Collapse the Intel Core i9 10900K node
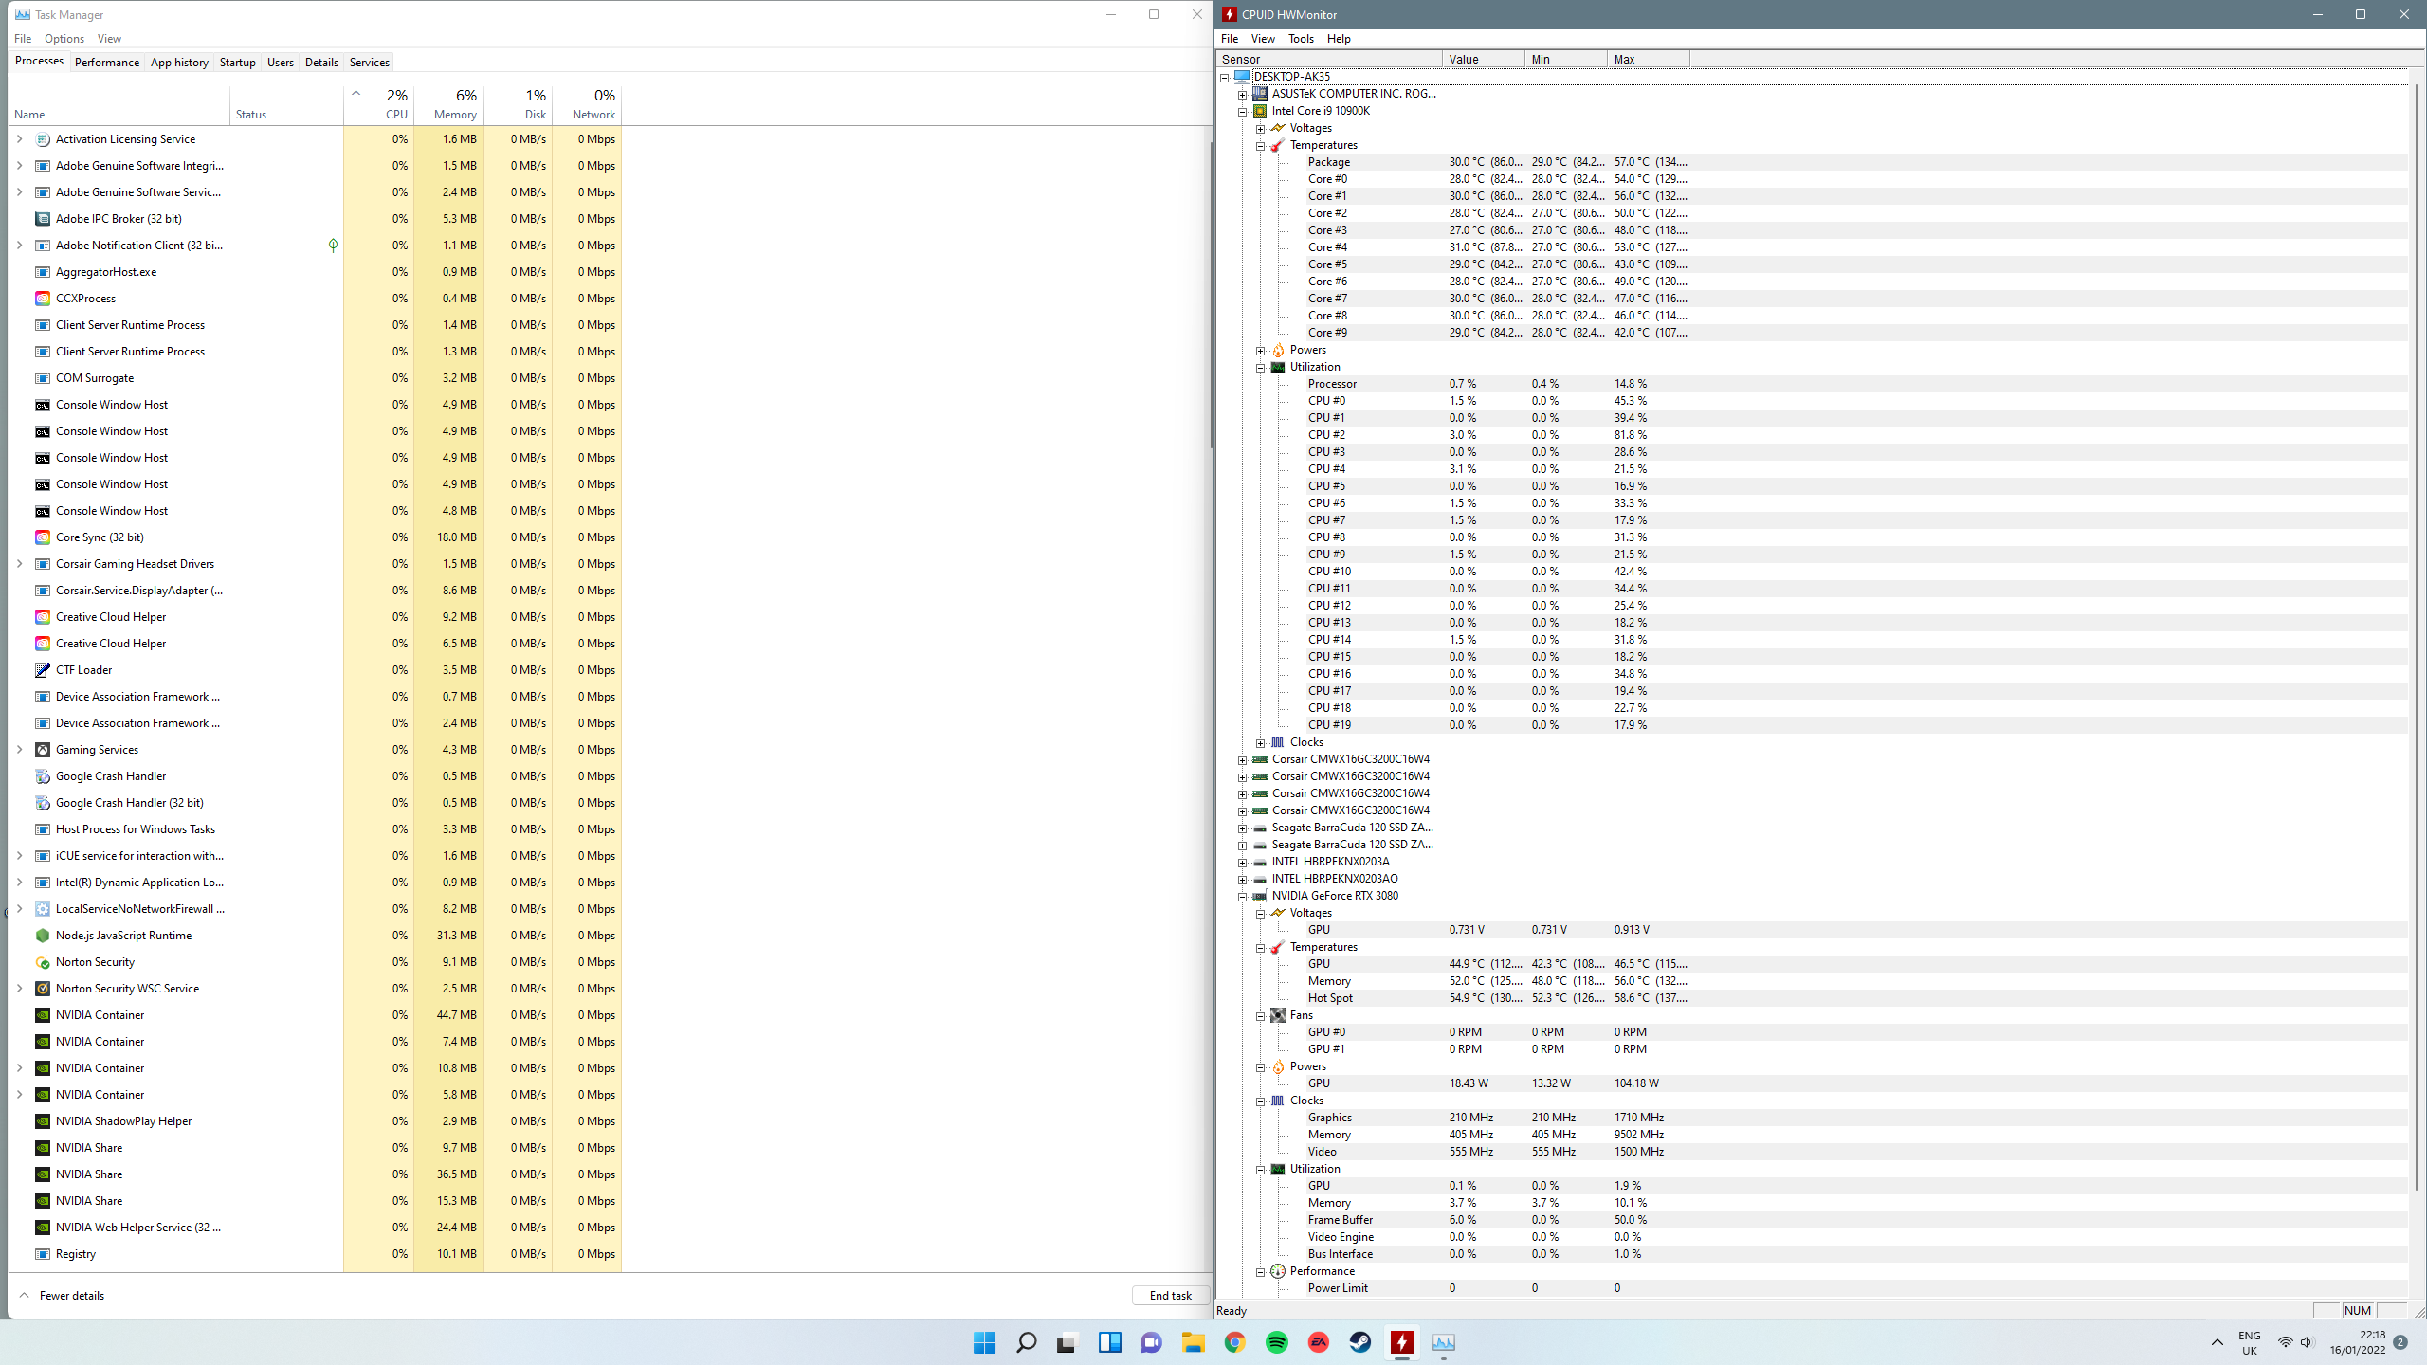Screen dimensions: 2427x1365 coord(1242,111)
